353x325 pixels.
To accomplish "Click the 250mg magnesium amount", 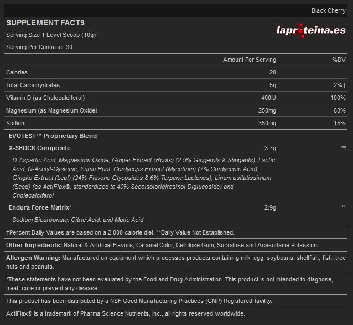I will click(x=267, y=110).
